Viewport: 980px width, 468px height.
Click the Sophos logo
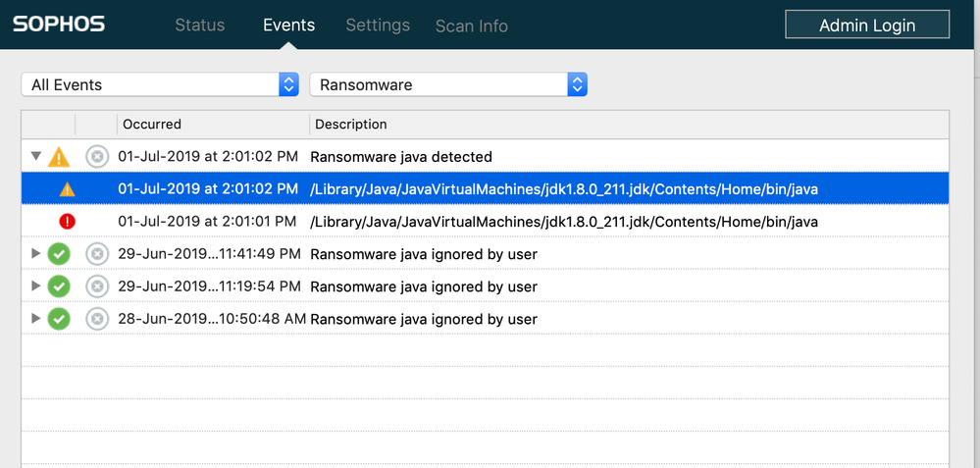(59, 25)
